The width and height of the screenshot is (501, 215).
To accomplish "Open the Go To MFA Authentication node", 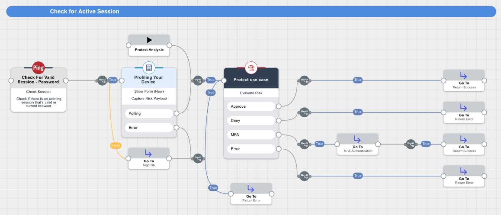I will [x=358, y=144].
